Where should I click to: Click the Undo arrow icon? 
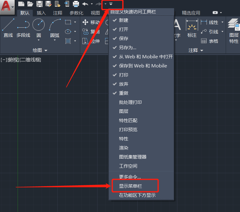coord(85,4)
